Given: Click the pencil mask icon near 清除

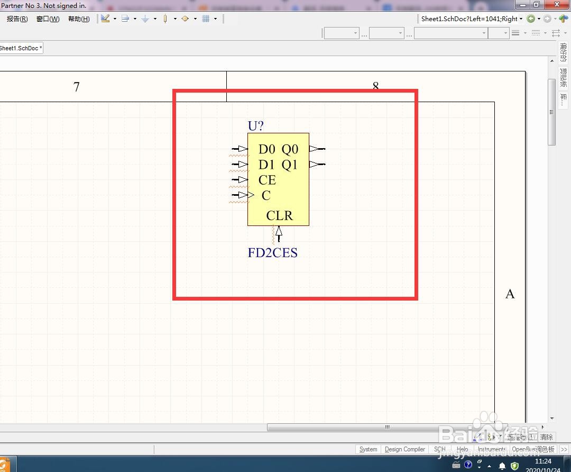Looking at the screenshot, I should tap(477, 437).
